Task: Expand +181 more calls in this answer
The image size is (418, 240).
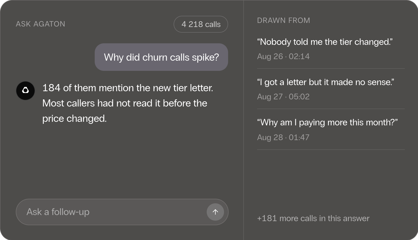Action: tap(313, 218)
